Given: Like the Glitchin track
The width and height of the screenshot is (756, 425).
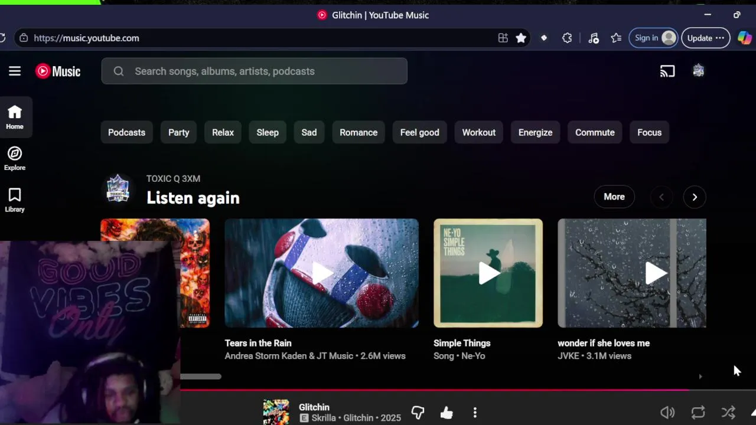Looking at the screenshot, I should tap(447, 413).
